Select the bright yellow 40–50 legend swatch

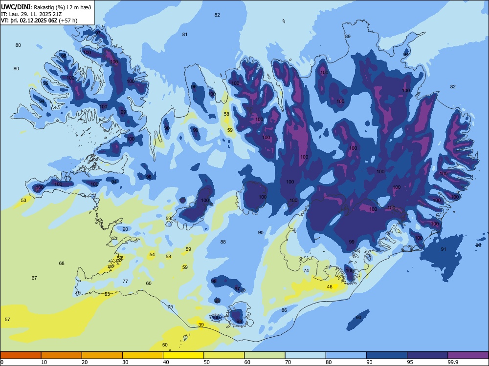183,355
